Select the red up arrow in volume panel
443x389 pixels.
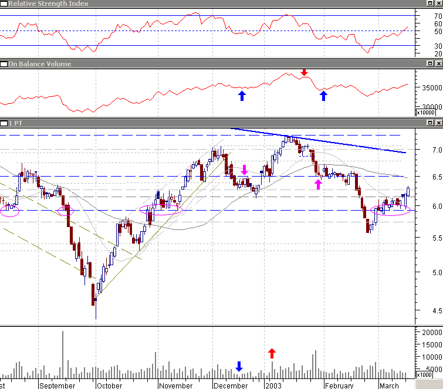point(272,353)
